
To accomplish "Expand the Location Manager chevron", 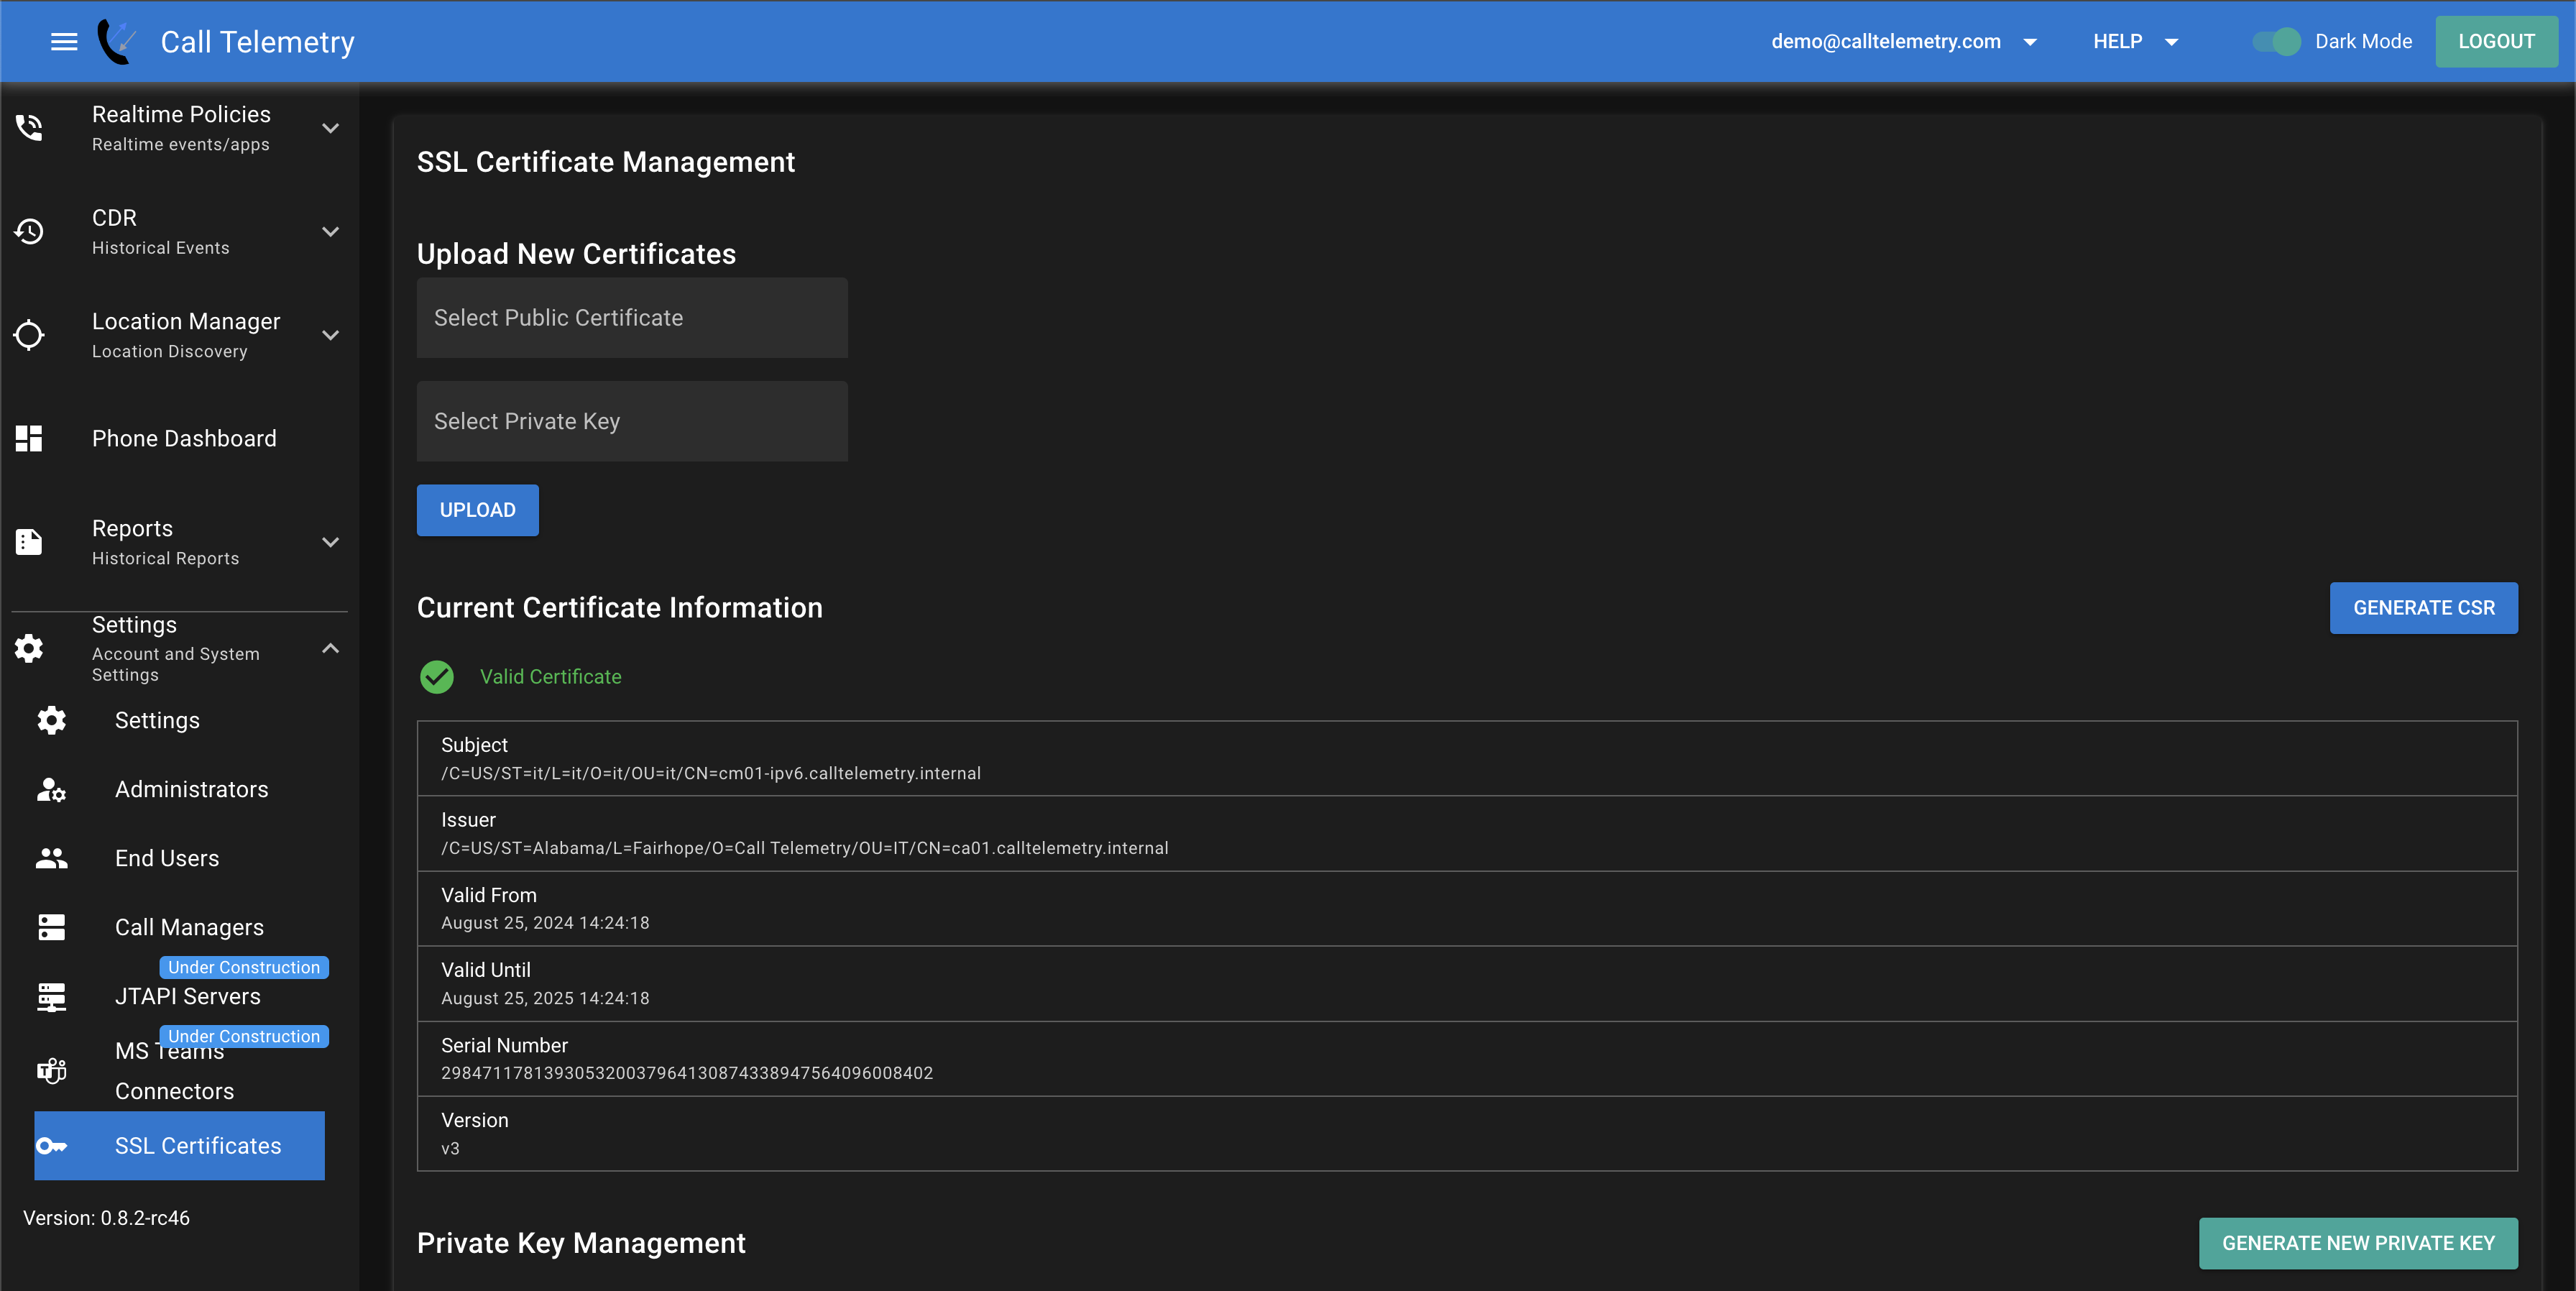I will (331, 335).
